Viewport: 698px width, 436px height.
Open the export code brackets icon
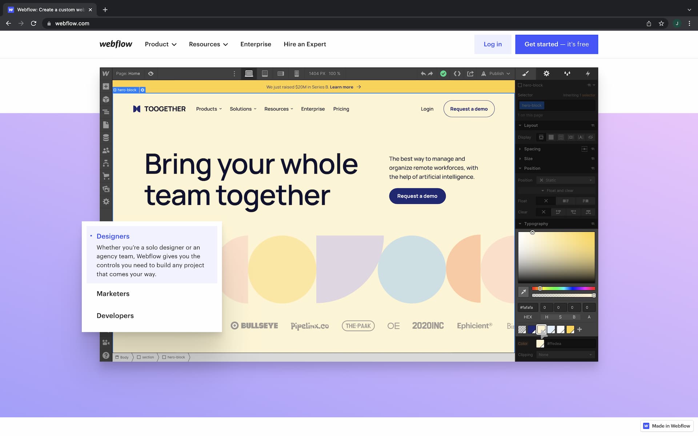(457, 73)
